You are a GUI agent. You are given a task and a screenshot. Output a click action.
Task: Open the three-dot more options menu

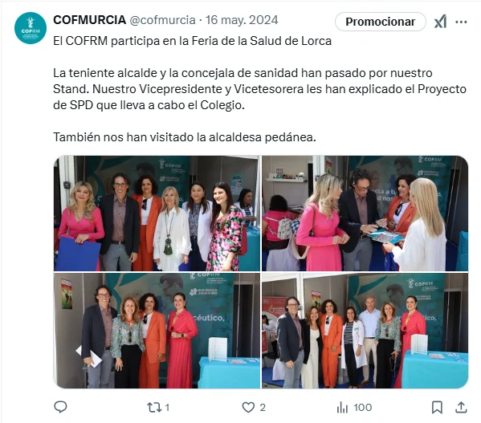(461, 22)
